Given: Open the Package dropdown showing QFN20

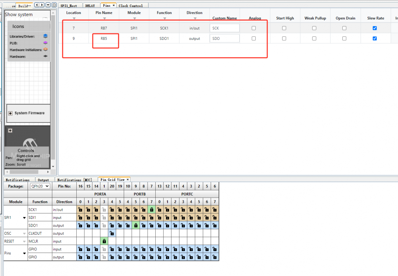Looking at the screenshot, I should (x=39, y=186).
